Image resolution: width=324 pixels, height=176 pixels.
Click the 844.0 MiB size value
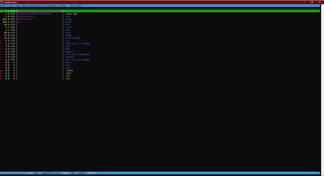[x=9, y=19]
